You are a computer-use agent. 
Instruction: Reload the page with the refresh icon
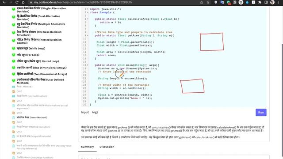(17, 2)
